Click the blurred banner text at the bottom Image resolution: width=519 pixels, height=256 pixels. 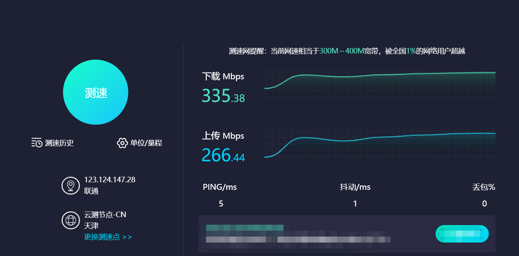click(x=296, y=234)
